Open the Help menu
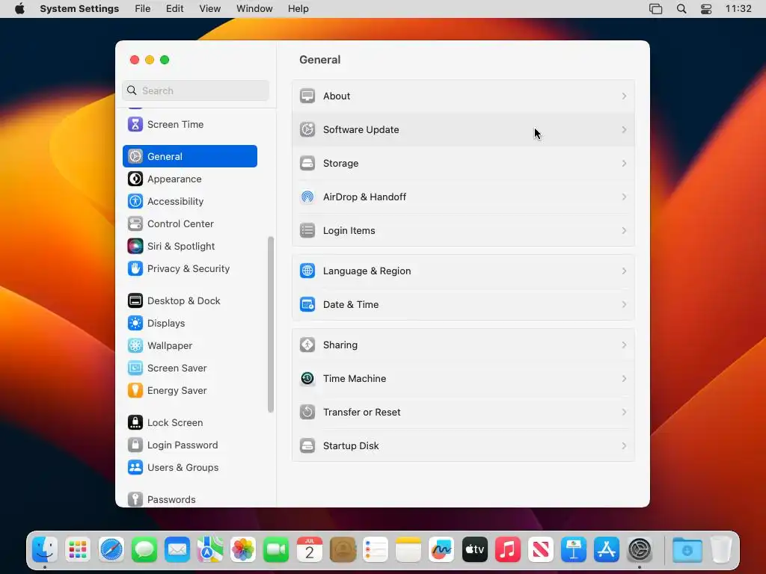This screenshot has height=574, width=766. point(298,9)
